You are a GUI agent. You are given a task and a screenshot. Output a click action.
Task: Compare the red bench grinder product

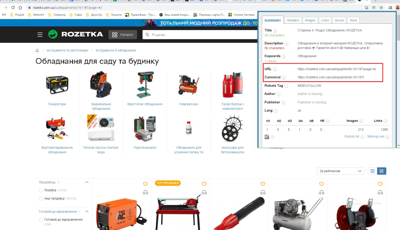point(380,193)
